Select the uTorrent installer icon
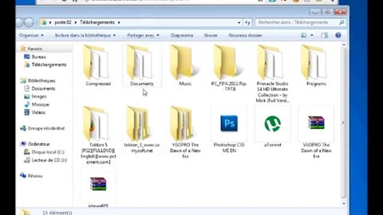The image size is (383, 215). click(272, 124)
